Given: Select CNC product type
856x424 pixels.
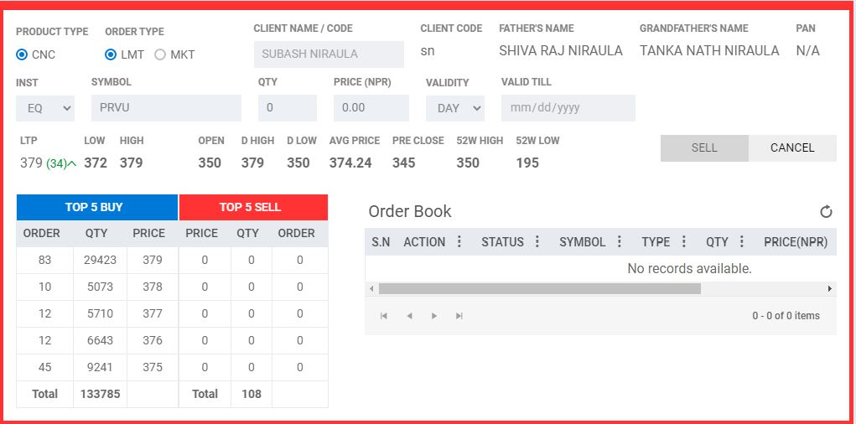Looking at the screenshot, I should click(x=22, y=54).
